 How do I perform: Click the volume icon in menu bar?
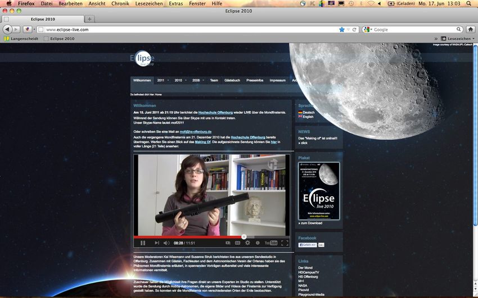(380, 3)
